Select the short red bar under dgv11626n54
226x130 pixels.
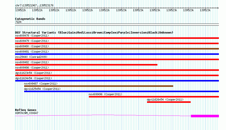click(x=169, y=102)
